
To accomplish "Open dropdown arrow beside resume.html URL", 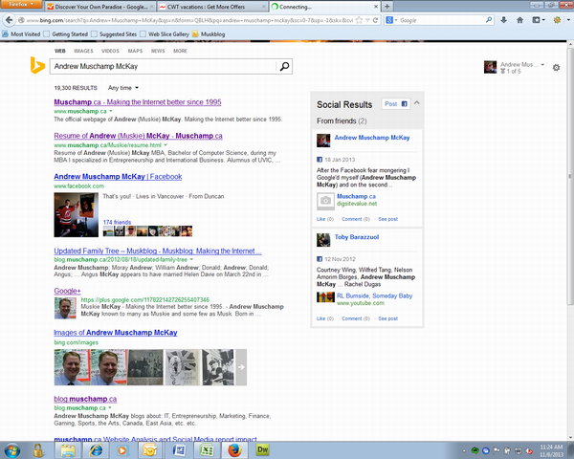I will click(166, 145).
